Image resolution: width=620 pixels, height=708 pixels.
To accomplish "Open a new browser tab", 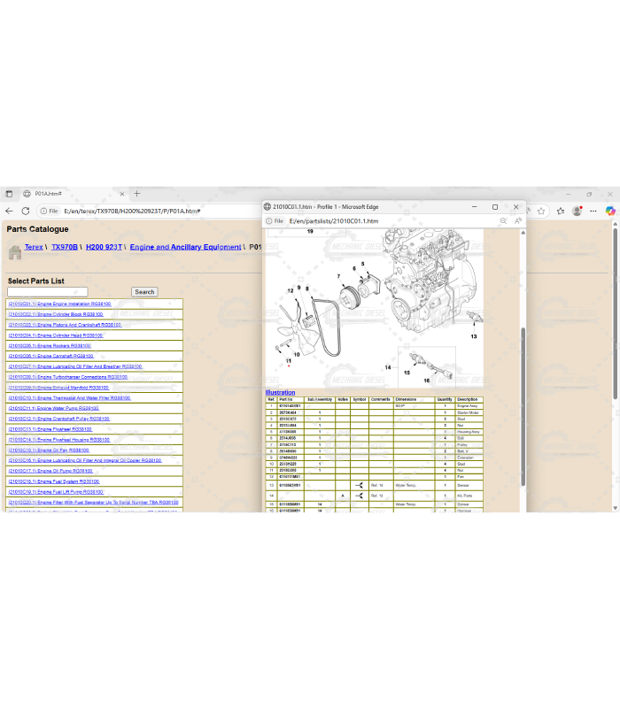I will point(137,193).
